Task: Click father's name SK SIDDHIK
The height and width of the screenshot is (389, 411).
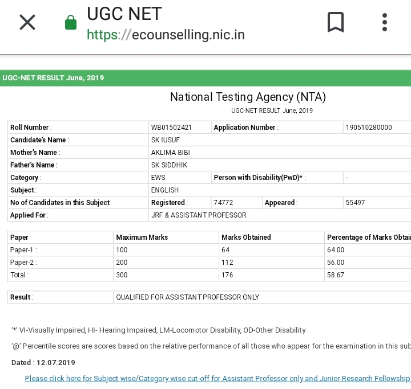Action: 169,165
